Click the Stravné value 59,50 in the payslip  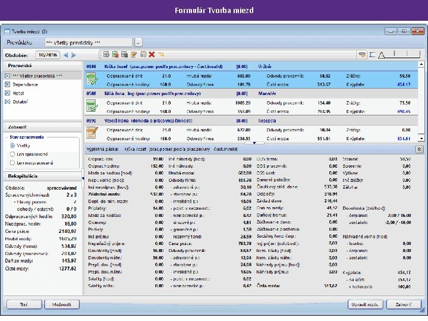405,159
